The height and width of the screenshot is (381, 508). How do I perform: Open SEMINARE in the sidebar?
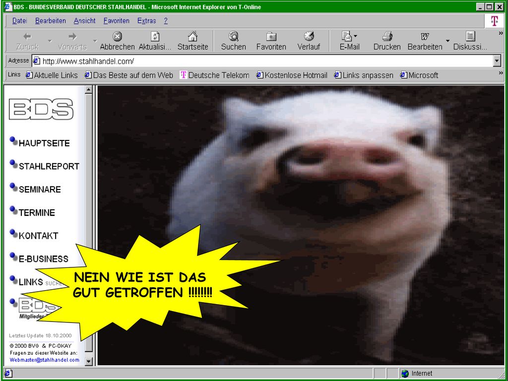pos(40,190)
